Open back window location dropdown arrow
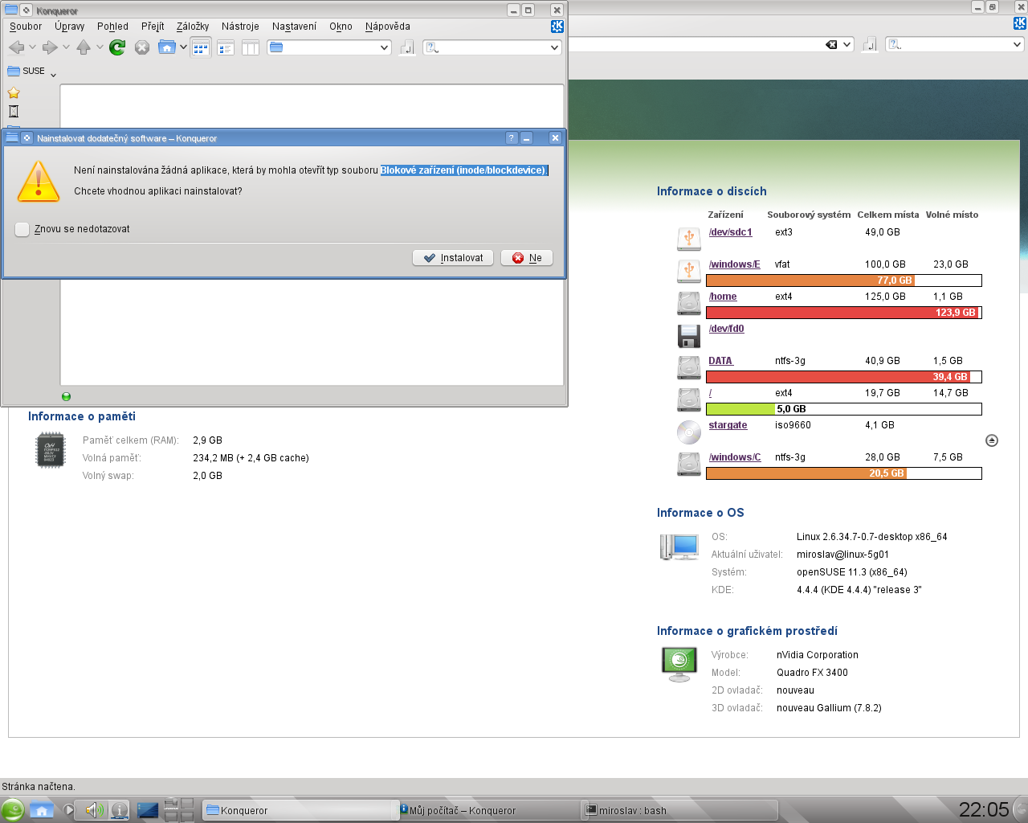The height and width of the screenshot is (823, 1028). click(847, 45)
